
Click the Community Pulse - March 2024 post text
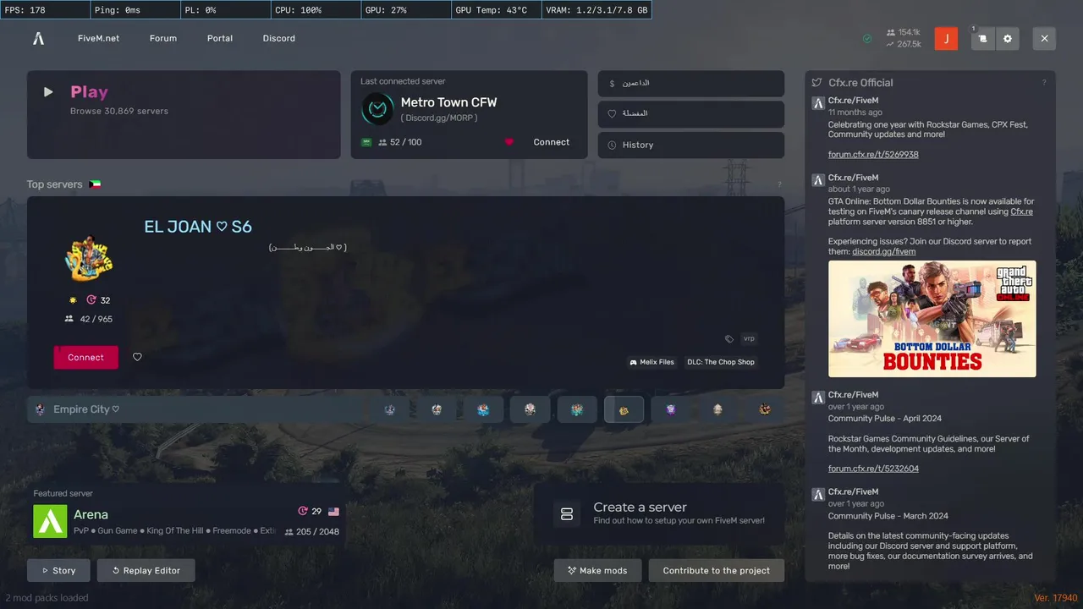(888, 516)
